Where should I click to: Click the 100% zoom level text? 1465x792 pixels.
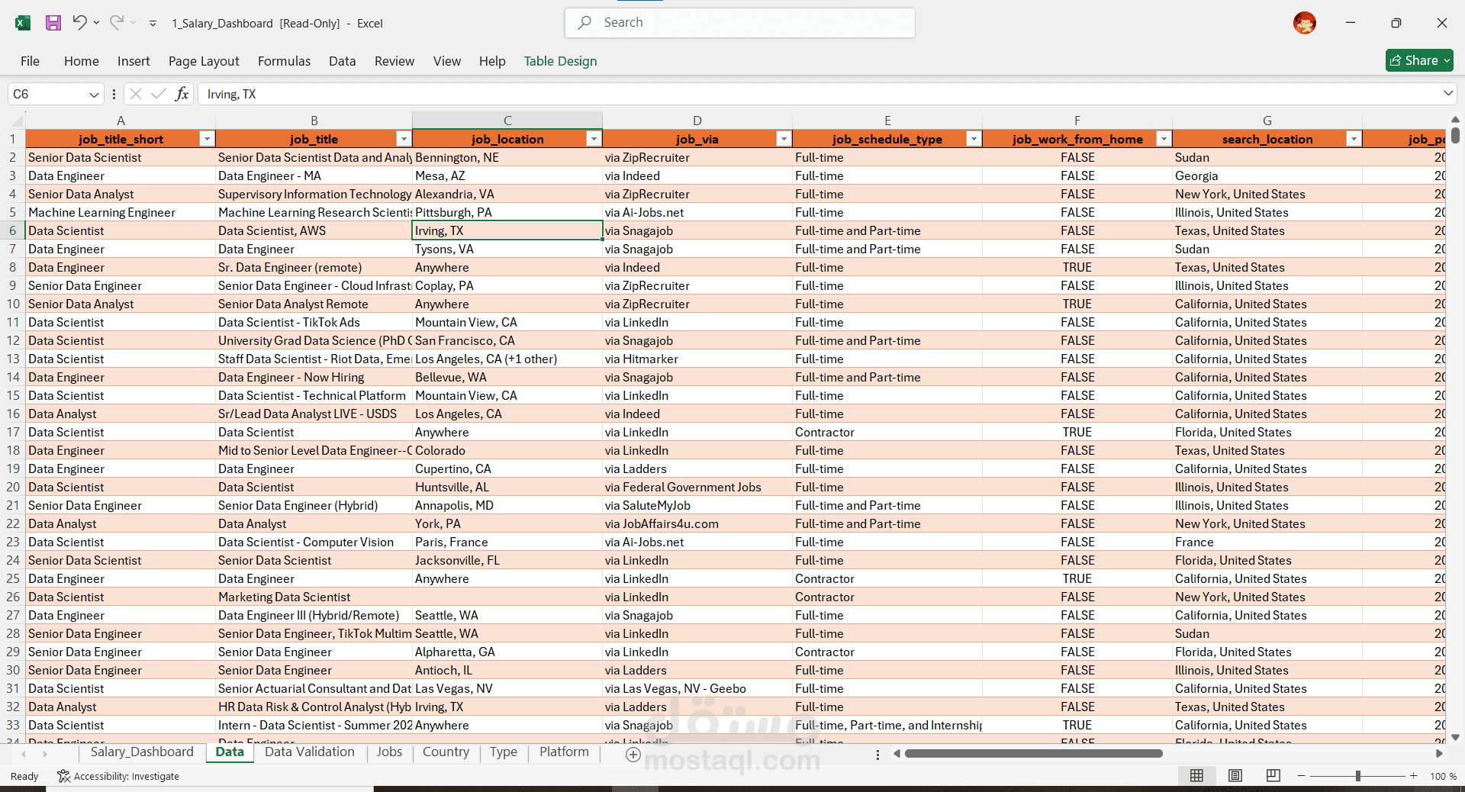tap(1442, 776)
